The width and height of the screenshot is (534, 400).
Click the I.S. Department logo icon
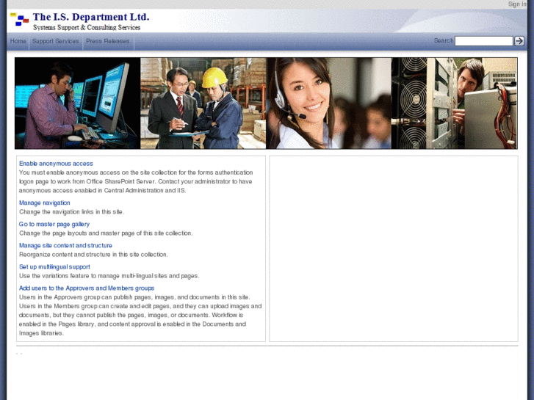tap(20, 19)
